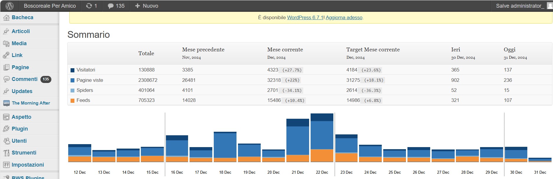Click the orange Feeds legend swatch
Screen dimensions: 553x179
pyautogui.click(x=72, y=101)
